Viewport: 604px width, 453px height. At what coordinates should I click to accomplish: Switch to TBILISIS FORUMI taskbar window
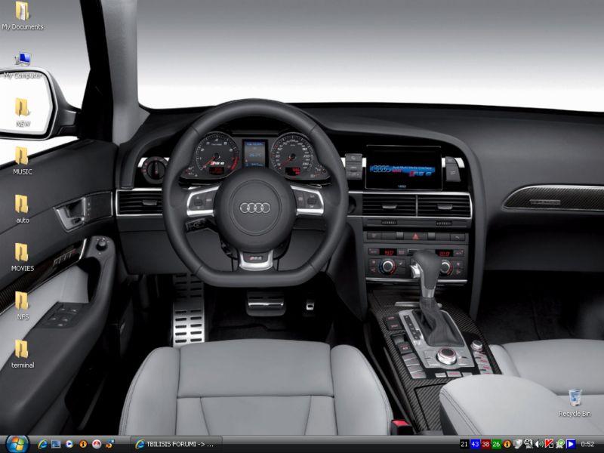tap(177, 444)
